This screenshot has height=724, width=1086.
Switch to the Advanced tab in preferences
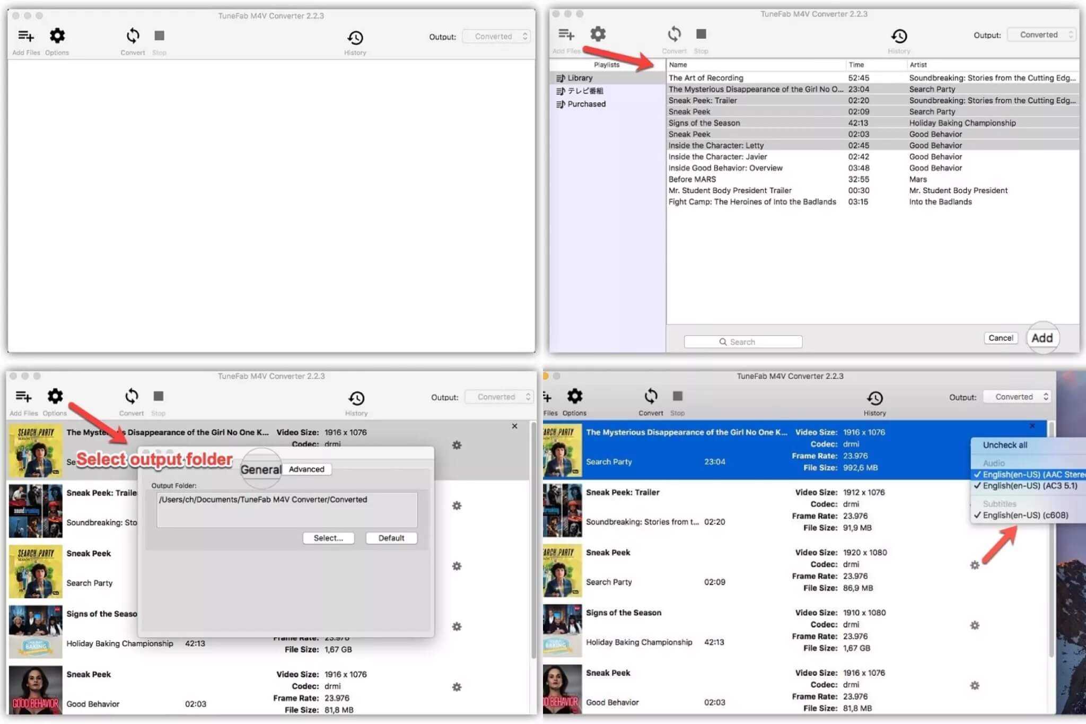coord(306,469)
